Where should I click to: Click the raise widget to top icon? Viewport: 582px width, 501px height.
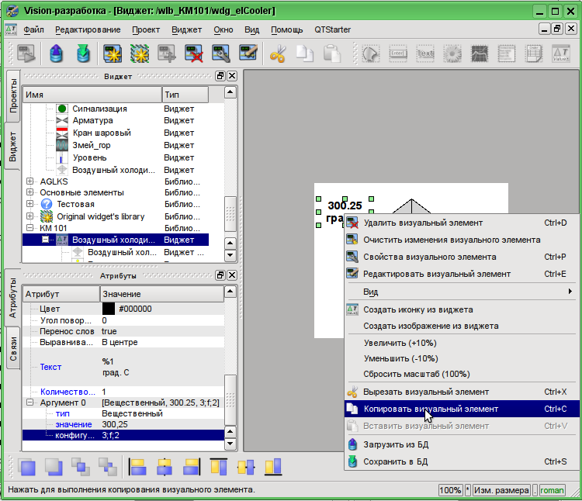coord(29,467)
